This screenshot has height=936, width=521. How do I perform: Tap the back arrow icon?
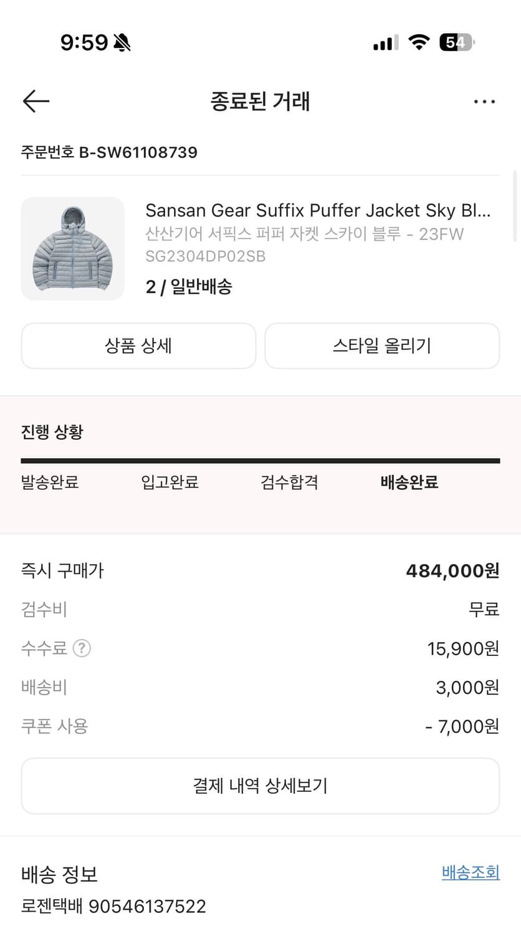click(x=36, y=101)
